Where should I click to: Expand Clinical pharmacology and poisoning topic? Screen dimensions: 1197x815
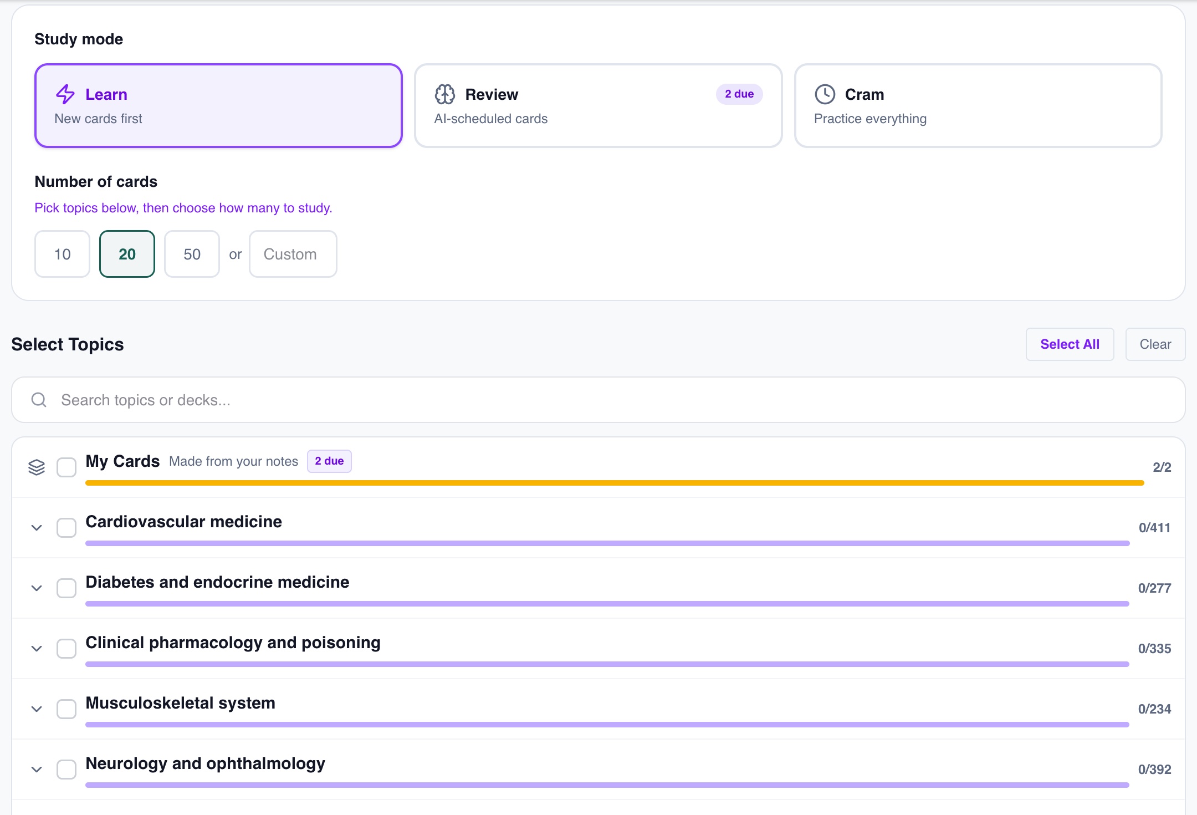pyautogui.click(x=37, y=649)
